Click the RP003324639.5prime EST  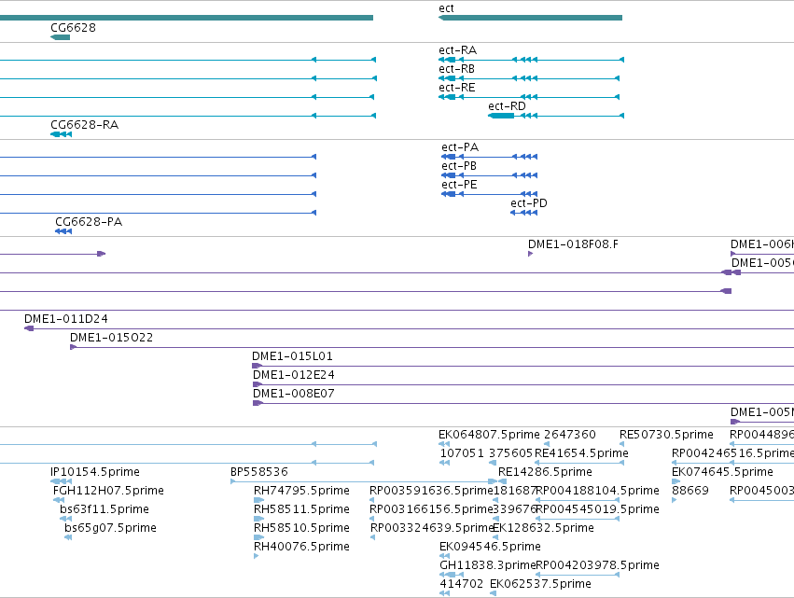coord(373,537)
